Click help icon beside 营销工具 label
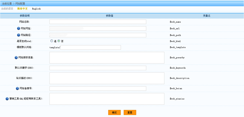The width and height of the screenshot is (244, 117). pos(7,99)
